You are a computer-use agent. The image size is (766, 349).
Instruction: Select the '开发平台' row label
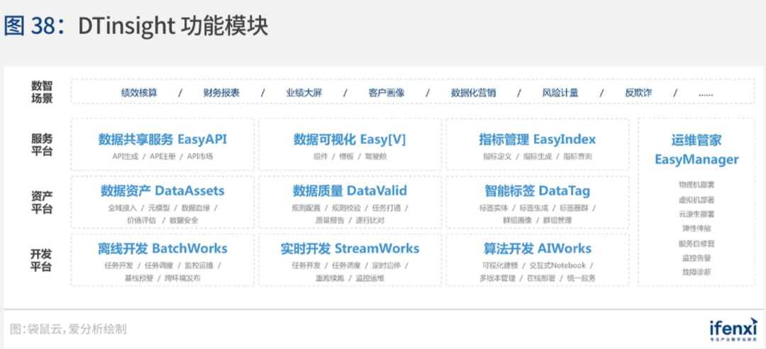coord(42,260)
